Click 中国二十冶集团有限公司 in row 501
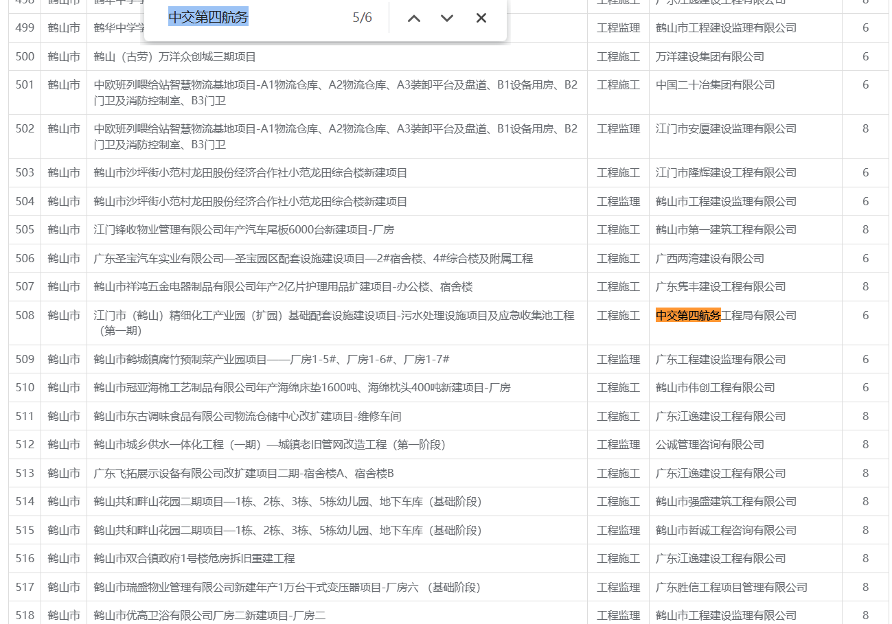Image resolution: width=892 pixels, height=624 pixels. click(715, 84)
